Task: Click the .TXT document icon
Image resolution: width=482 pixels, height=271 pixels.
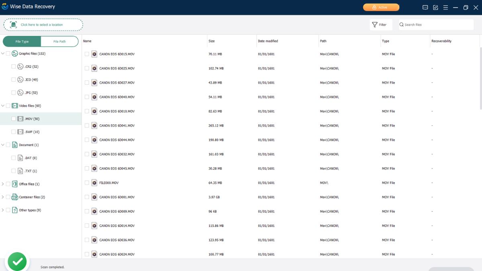Action: [20, 171]
